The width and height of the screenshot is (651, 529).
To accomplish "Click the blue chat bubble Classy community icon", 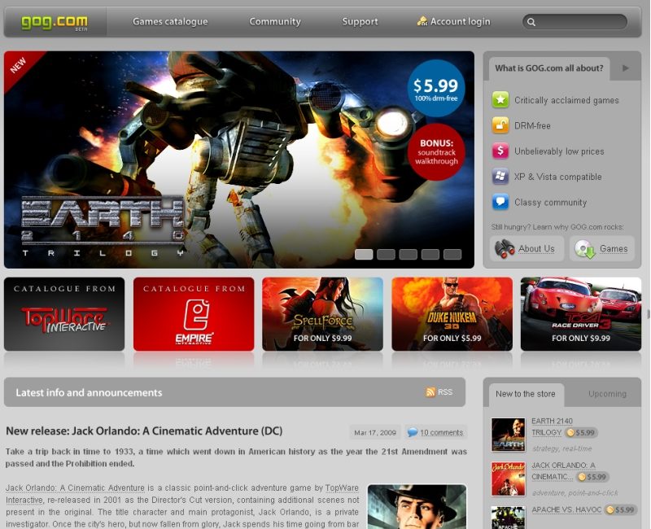I will tap(500, 202).
